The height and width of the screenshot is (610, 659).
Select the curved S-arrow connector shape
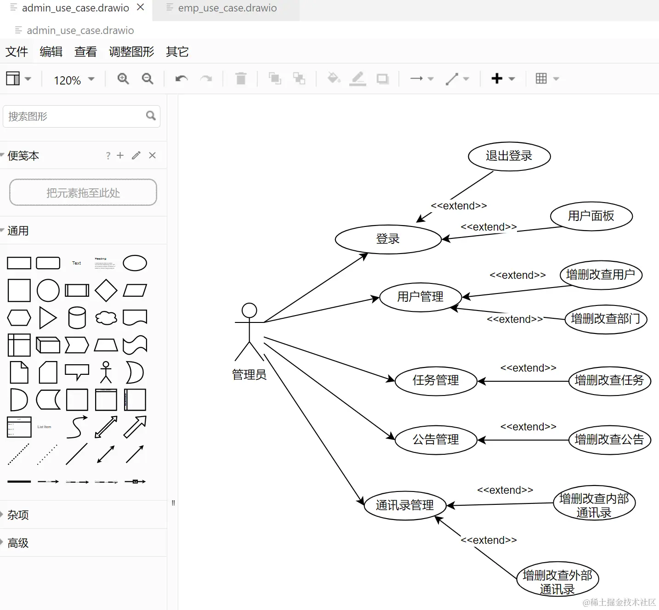77,427
